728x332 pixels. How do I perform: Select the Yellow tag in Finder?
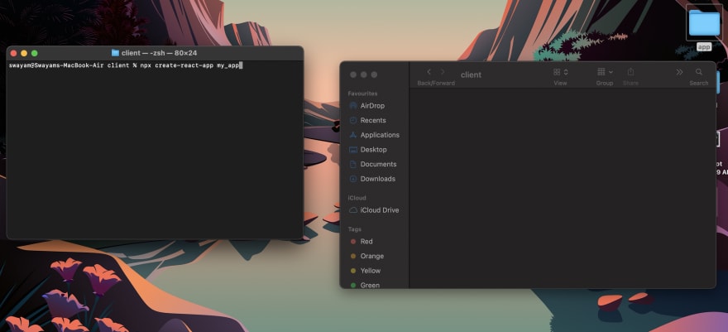tap(366, 271)
